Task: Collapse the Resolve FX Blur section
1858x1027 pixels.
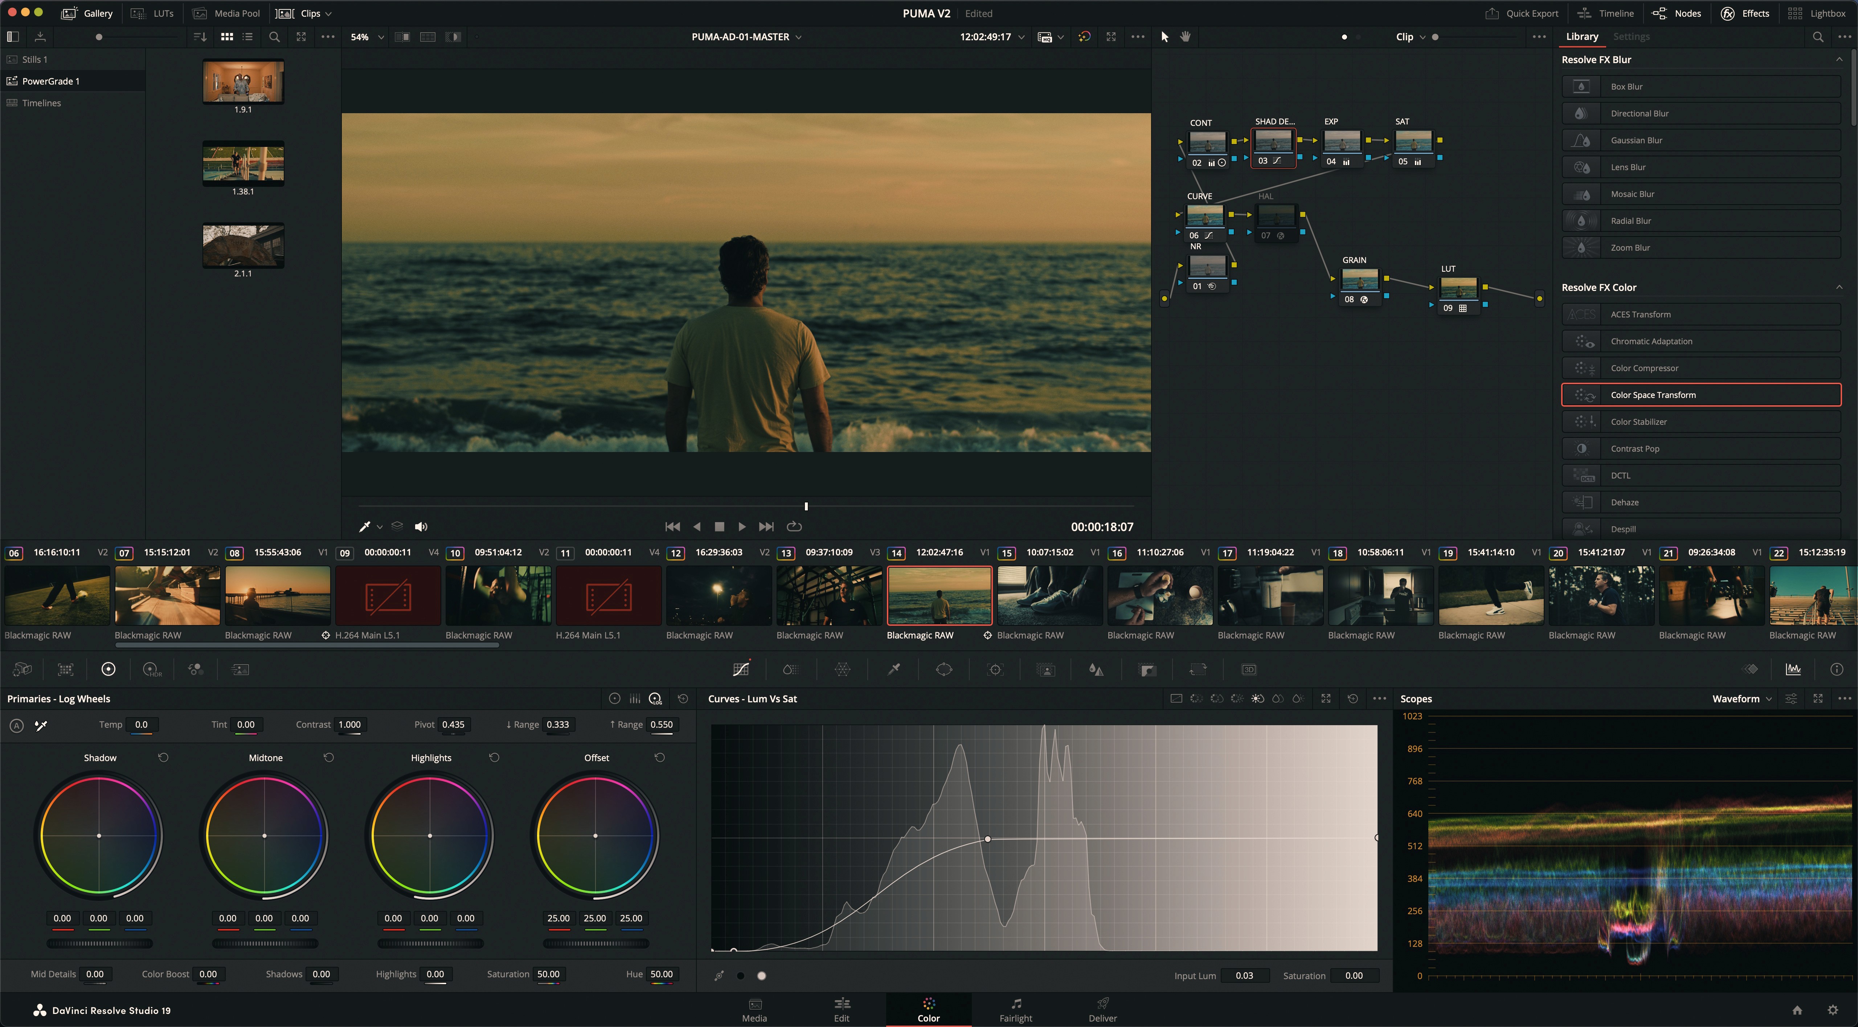Action: tap(1838, 59)
